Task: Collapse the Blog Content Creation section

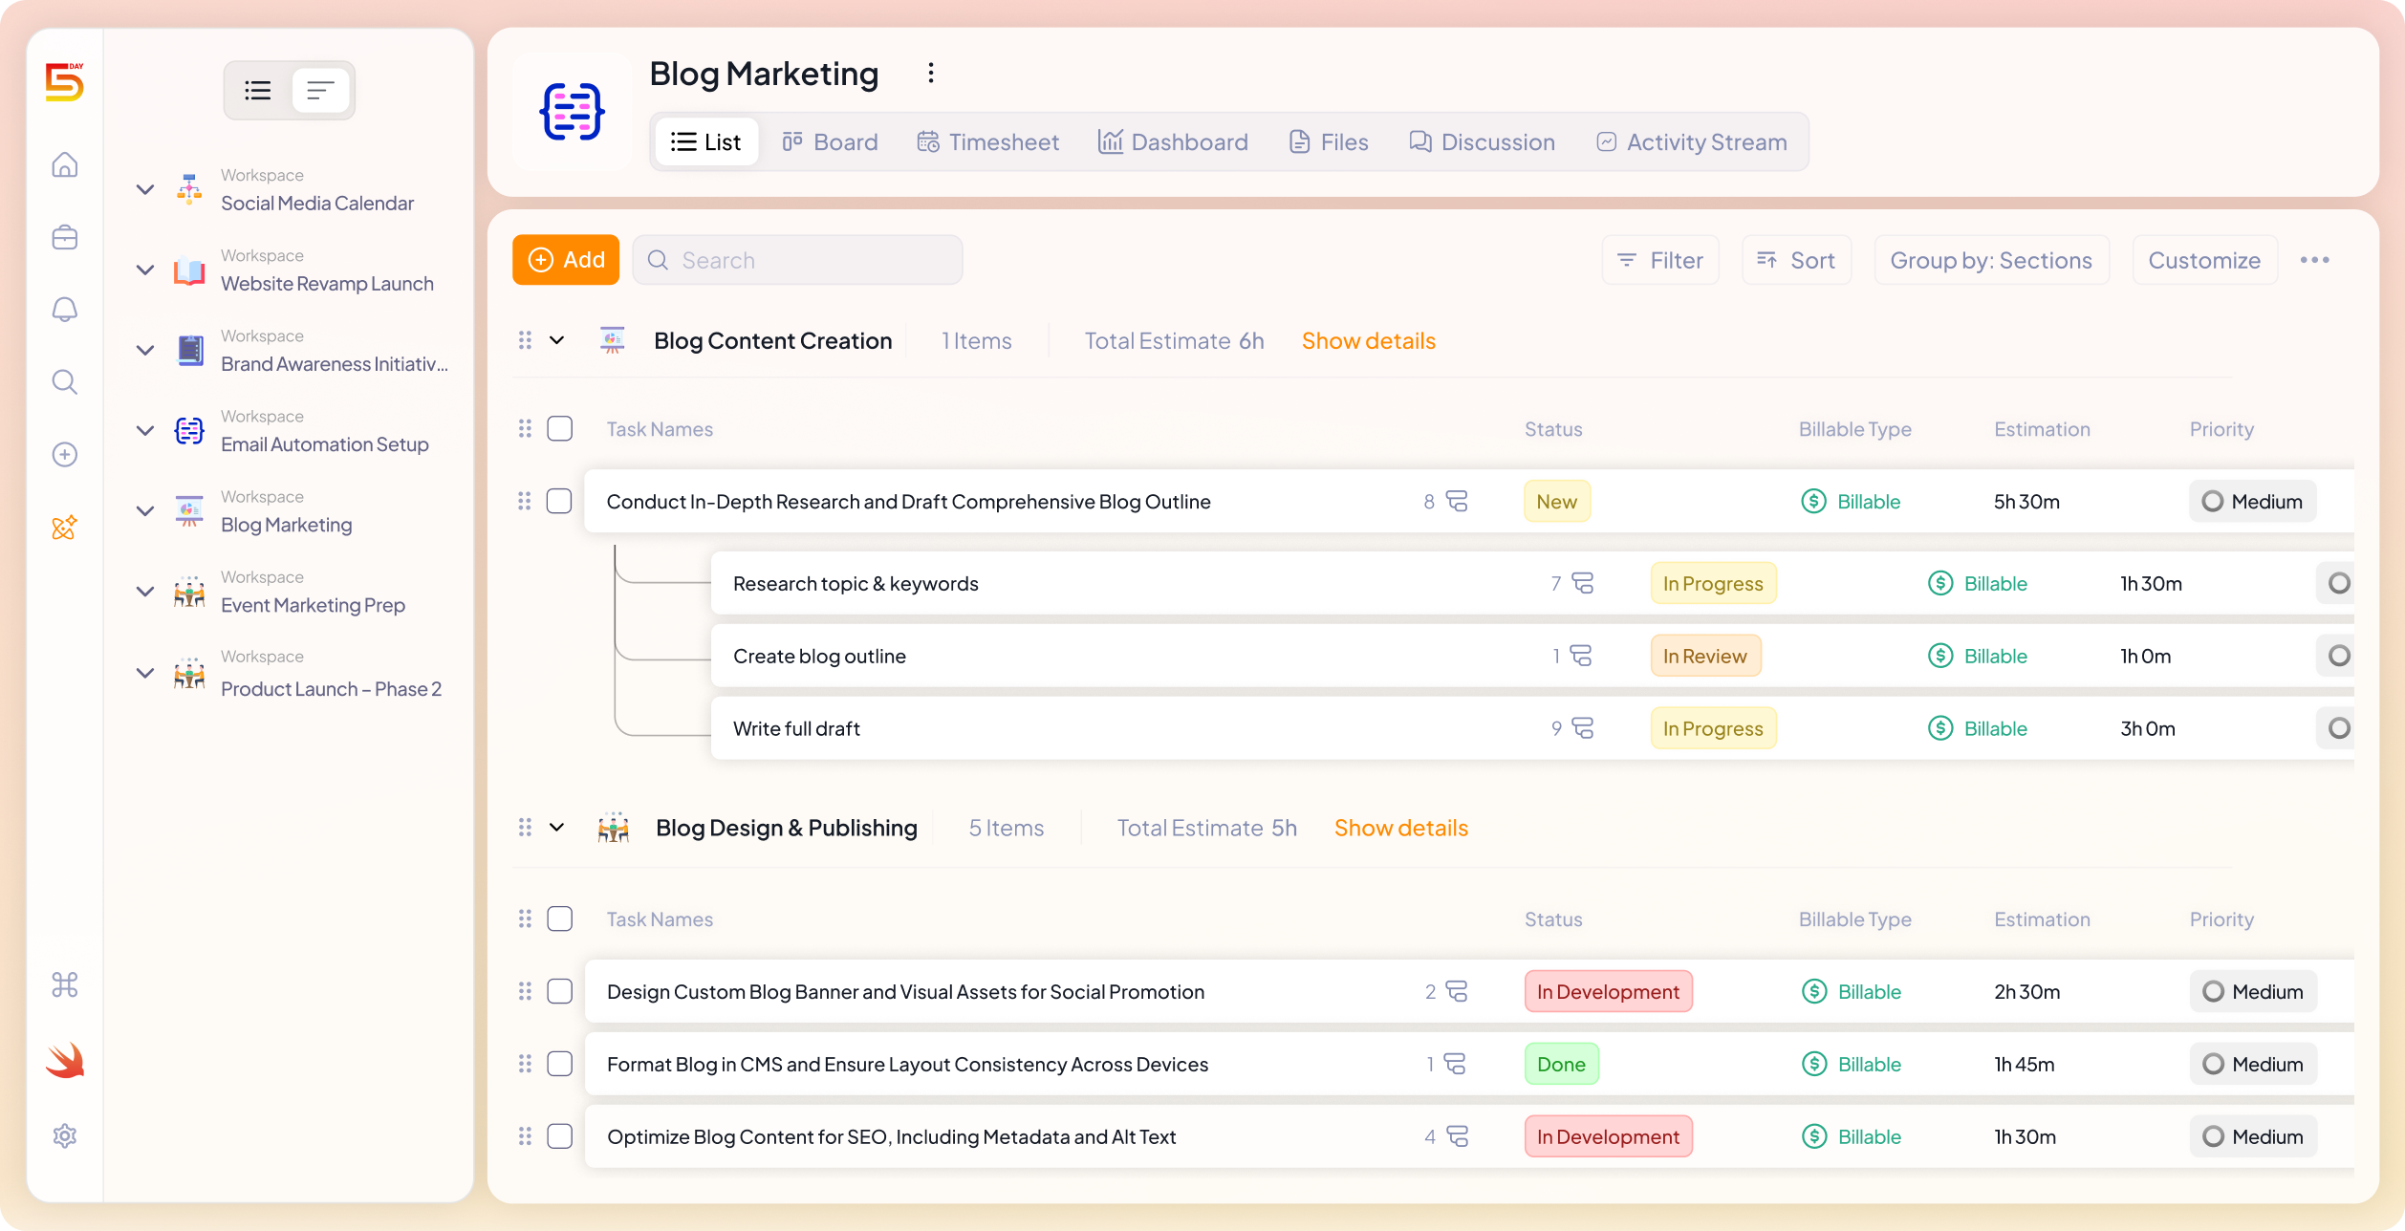Action: pyautogui.click(x=557, y=340)
